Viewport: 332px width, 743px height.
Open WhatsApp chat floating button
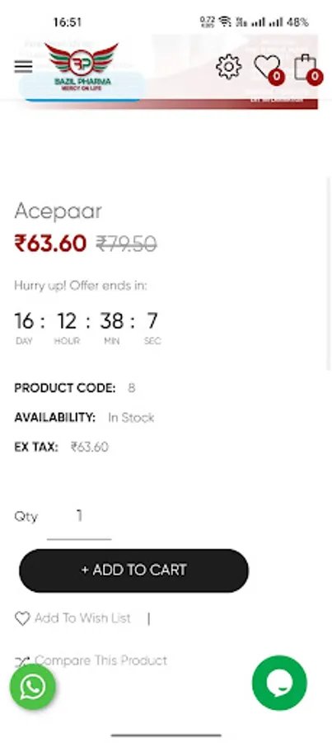click(x=33, y=687)
